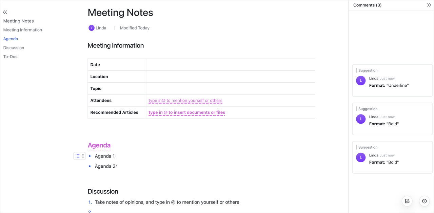Open the Agenda link in the sidebar
Viewport: 434px width, 213px height.
(x=11, y=39)
